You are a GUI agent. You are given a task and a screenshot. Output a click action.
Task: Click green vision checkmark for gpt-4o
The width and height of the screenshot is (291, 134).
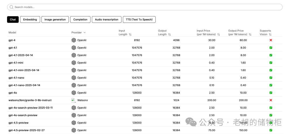point(271,93)
